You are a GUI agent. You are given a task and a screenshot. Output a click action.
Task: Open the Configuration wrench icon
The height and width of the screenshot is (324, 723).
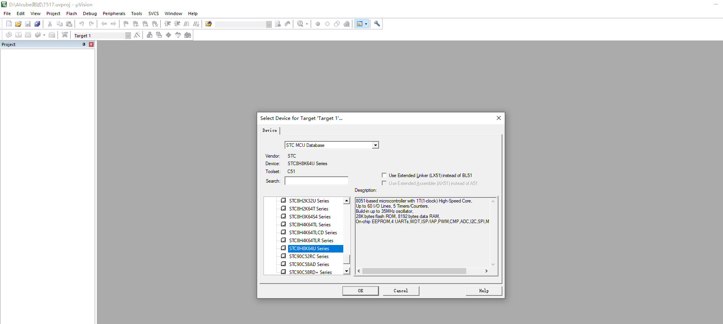point(377,24)
